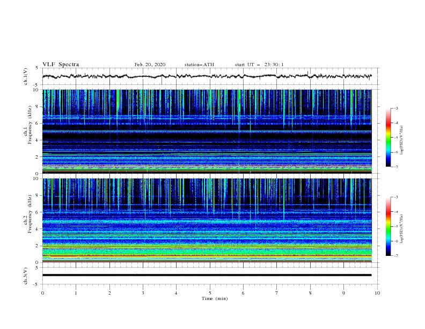Click the ch.2 "Frequency (kHz)" axis label
This screenshot has width=425, height=329.
[30, 214]
